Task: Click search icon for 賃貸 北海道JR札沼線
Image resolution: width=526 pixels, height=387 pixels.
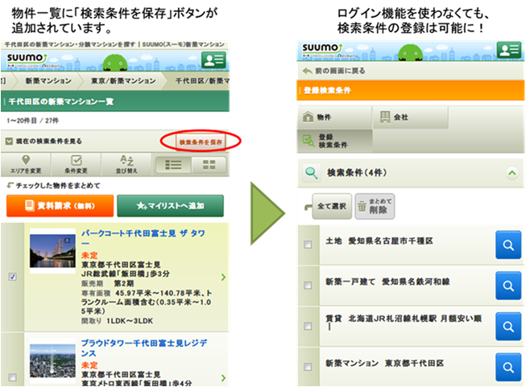Action: point(508,325)
